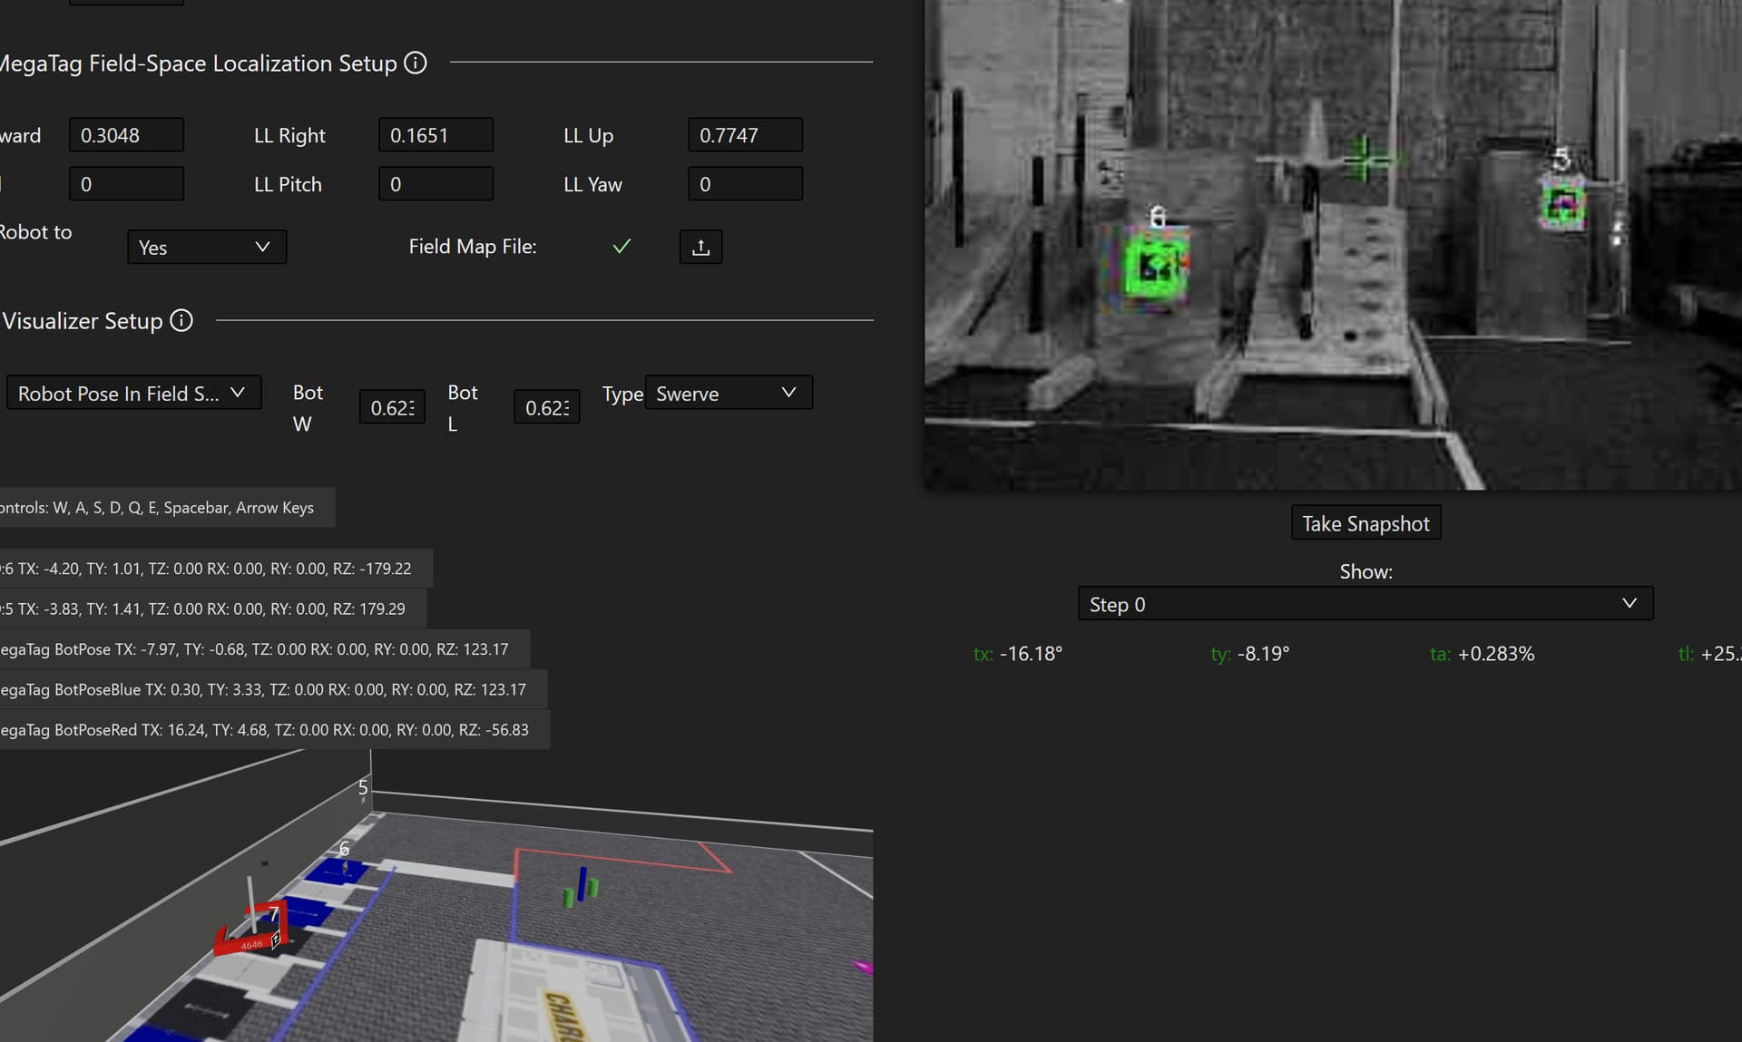Edit the Bot L length field
This screenshot has width=1742, height=1042.
[x=546, y=408]
